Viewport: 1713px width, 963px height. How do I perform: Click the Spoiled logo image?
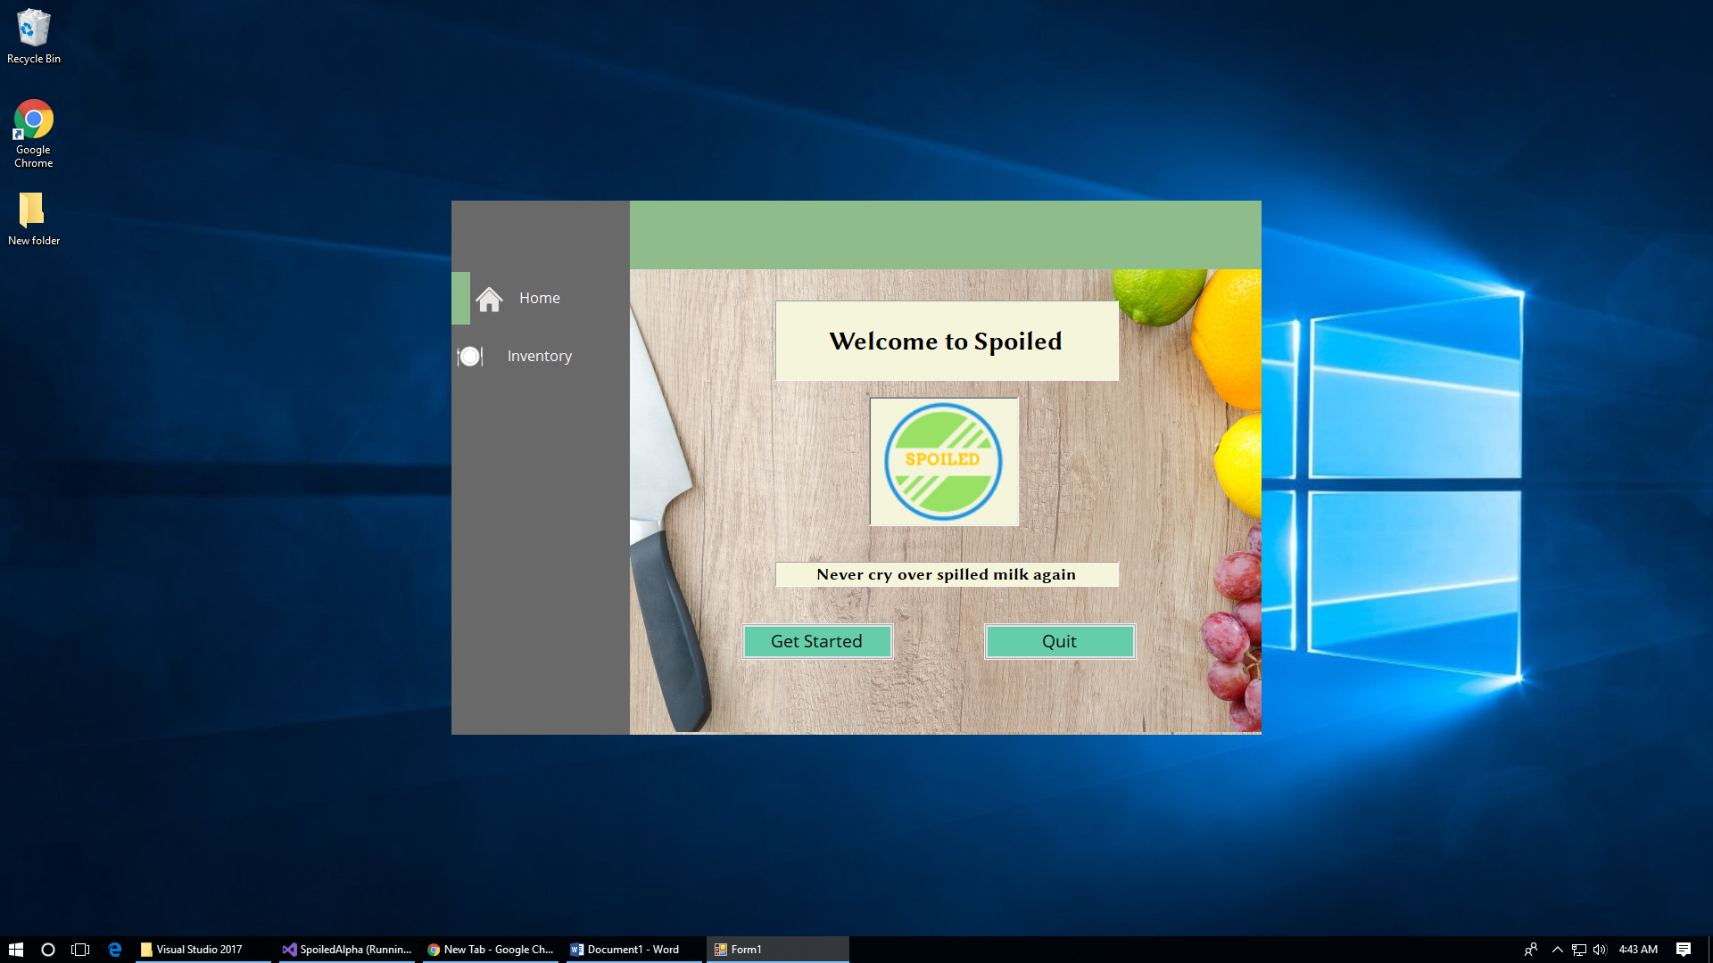(x=943, y=462)
